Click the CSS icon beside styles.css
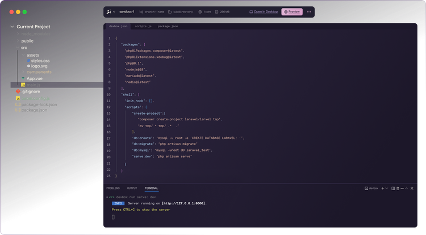This screenshot has width=426, height=235. 28,61
